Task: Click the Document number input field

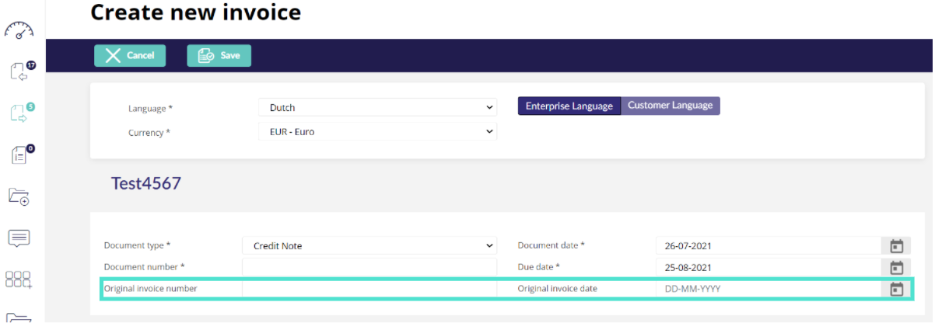Action: coord(369,267)
